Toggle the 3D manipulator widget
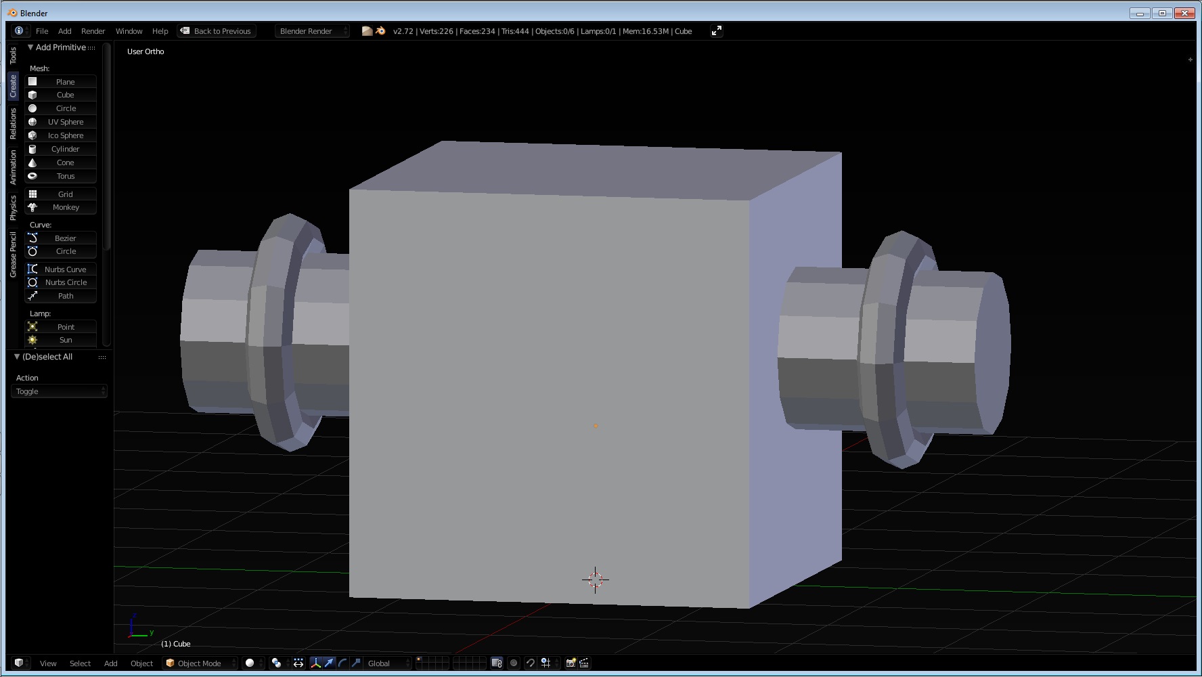This screenshot has width=1202, height=677. (315, 663)
